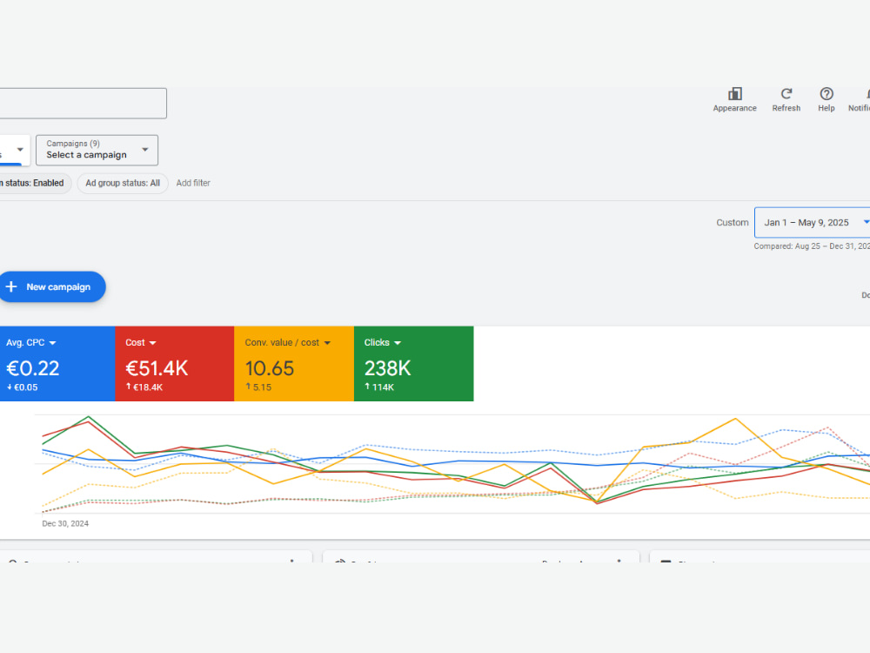Click the Compared: Aug 25 – Dec 31 text

click(x=811, y=246)
